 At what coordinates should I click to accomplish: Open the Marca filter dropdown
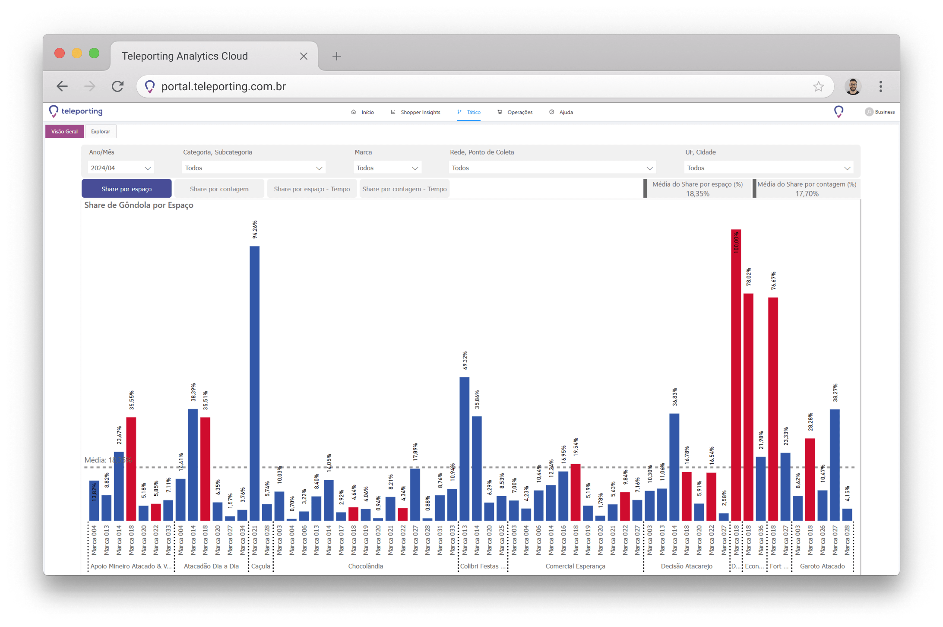(387, 168)
